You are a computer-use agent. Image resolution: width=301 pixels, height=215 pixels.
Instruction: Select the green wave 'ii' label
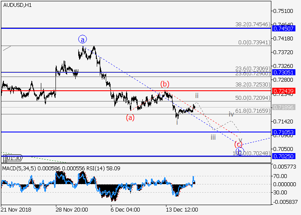pyautogui.click(x=197, y=95)
